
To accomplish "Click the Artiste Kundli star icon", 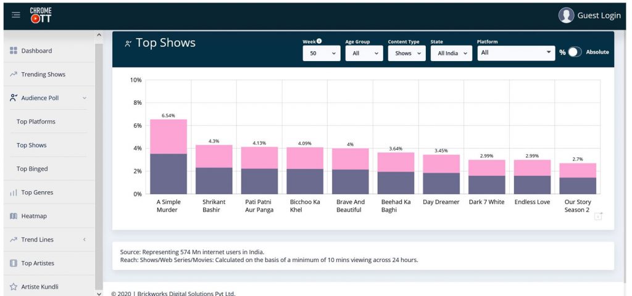I will [14, 287].
